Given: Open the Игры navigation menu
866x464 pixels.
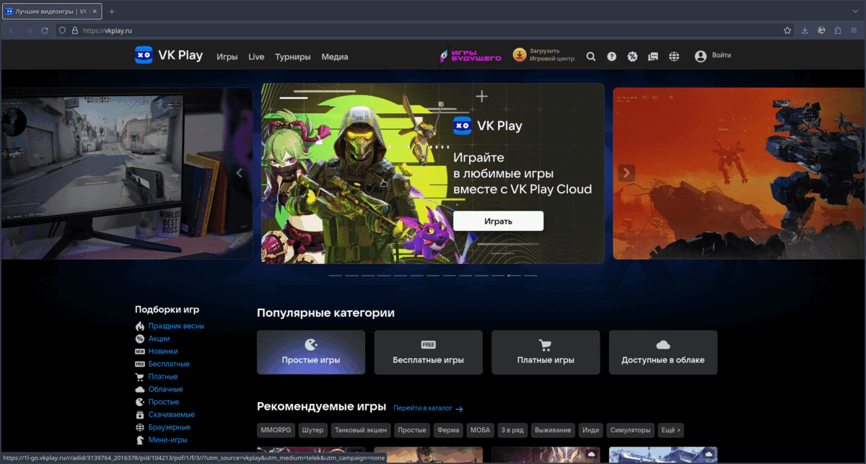Looking at the screenshot, I should pyautogui.click(x=227, y=56).
